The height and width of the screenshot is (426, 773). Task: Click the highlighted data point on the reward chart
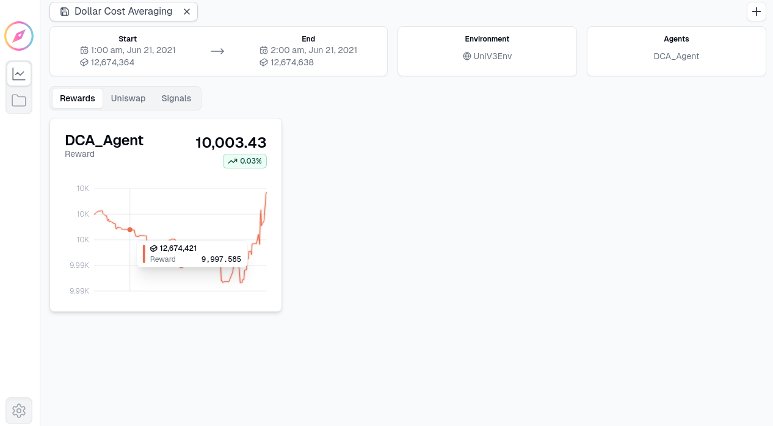click(130, 229)
